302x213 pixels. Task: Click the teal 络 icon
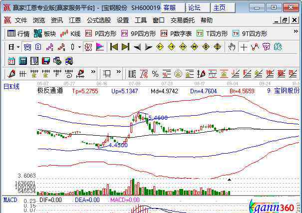click(x=278, y=47)
